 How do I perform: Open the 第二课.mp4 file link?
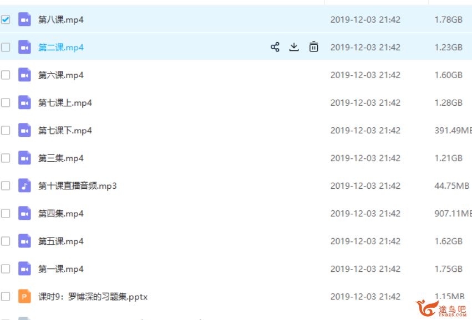(61, 48)
